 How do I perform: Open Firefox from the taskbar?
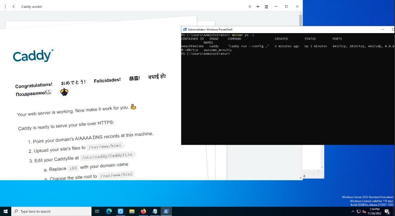coord(143,211)
